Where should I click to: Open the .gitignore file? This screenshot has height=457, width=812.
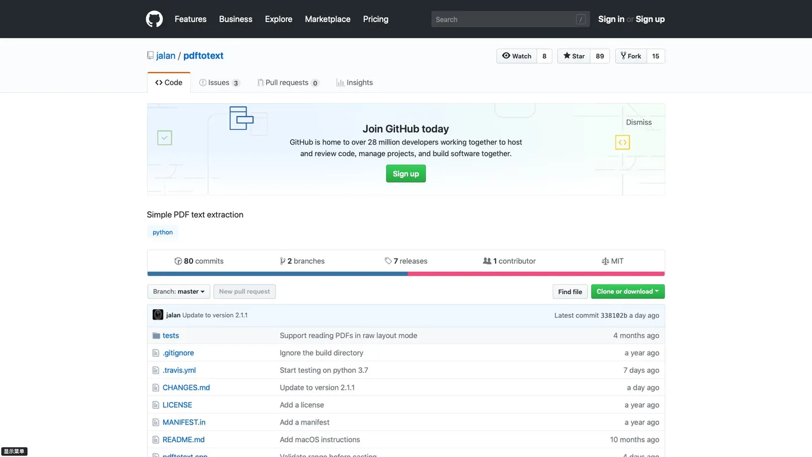point(178,353)
